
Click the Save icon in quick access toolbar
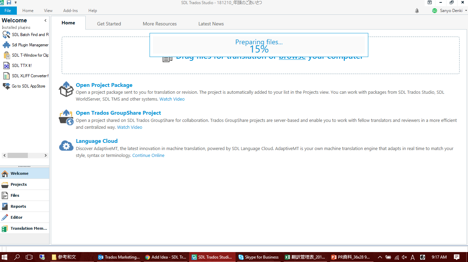tap(9, 2)
